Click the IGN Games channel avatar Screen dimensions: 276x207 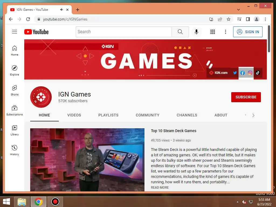point(41,97)
